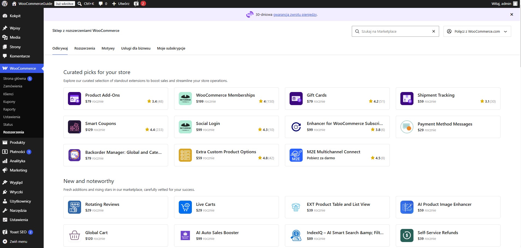Click the M2E Multichannel Connect icon
Image resolution: width=521 pixels, height=248 pixels.
[296, 155]
